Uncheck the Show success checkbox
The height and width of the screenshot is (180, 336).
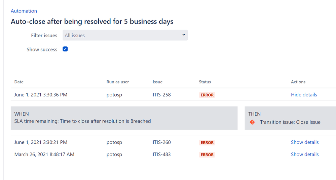click(x=65, y=49)
